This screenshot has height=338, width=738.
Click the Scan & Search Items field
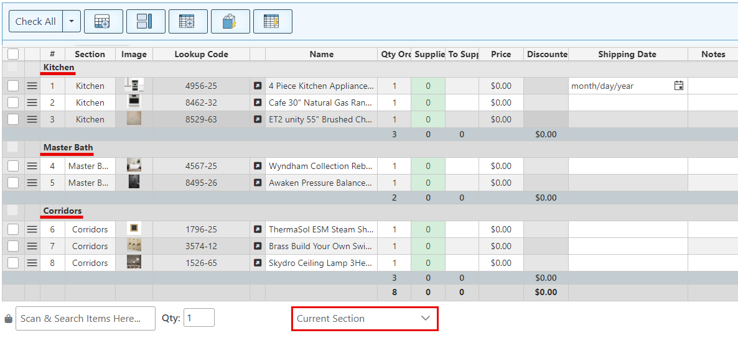(85, 318)
